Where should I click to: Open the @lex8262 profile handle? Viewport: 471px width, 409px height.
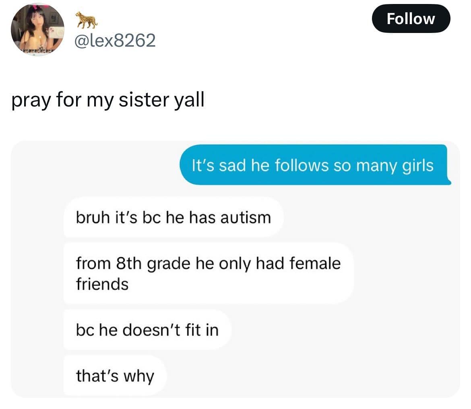(115, 41)
